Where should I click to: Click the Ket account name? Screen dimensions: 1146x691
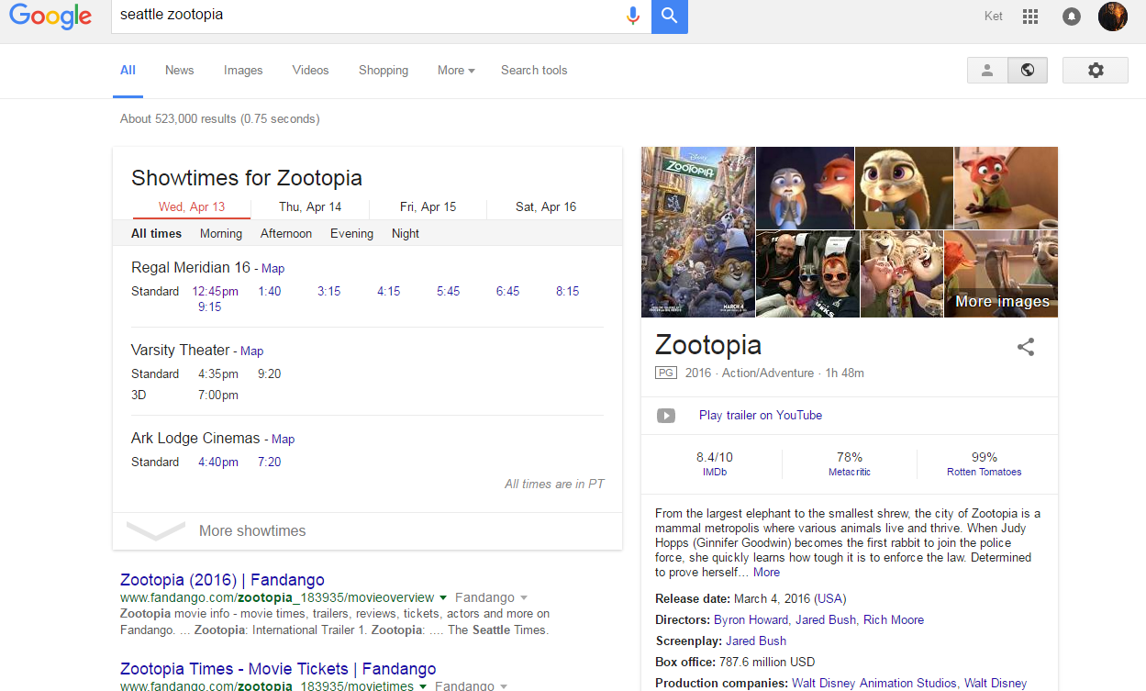coord(994,16)
